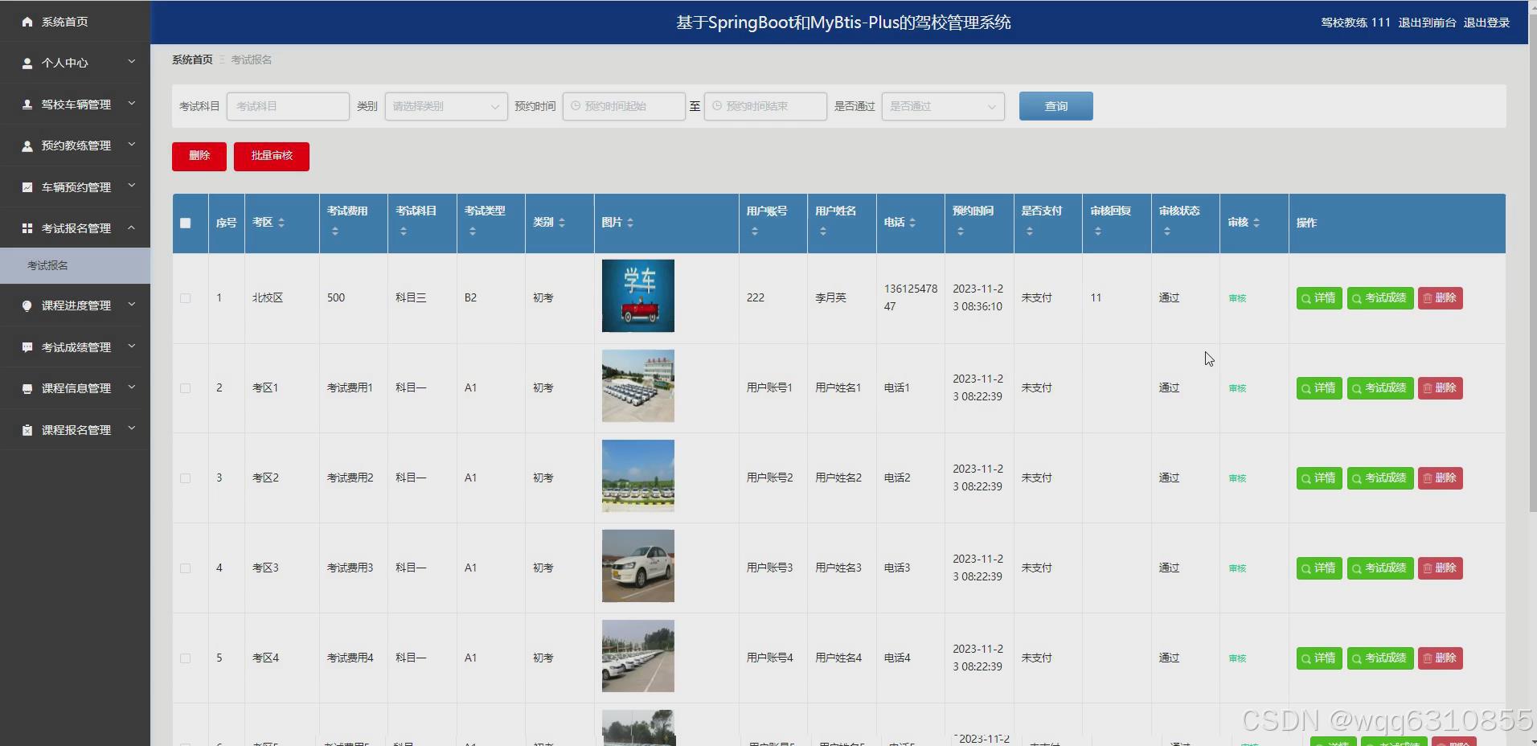
Task: Click 退出到前台 in the top bar
Action: point(1427,23)
